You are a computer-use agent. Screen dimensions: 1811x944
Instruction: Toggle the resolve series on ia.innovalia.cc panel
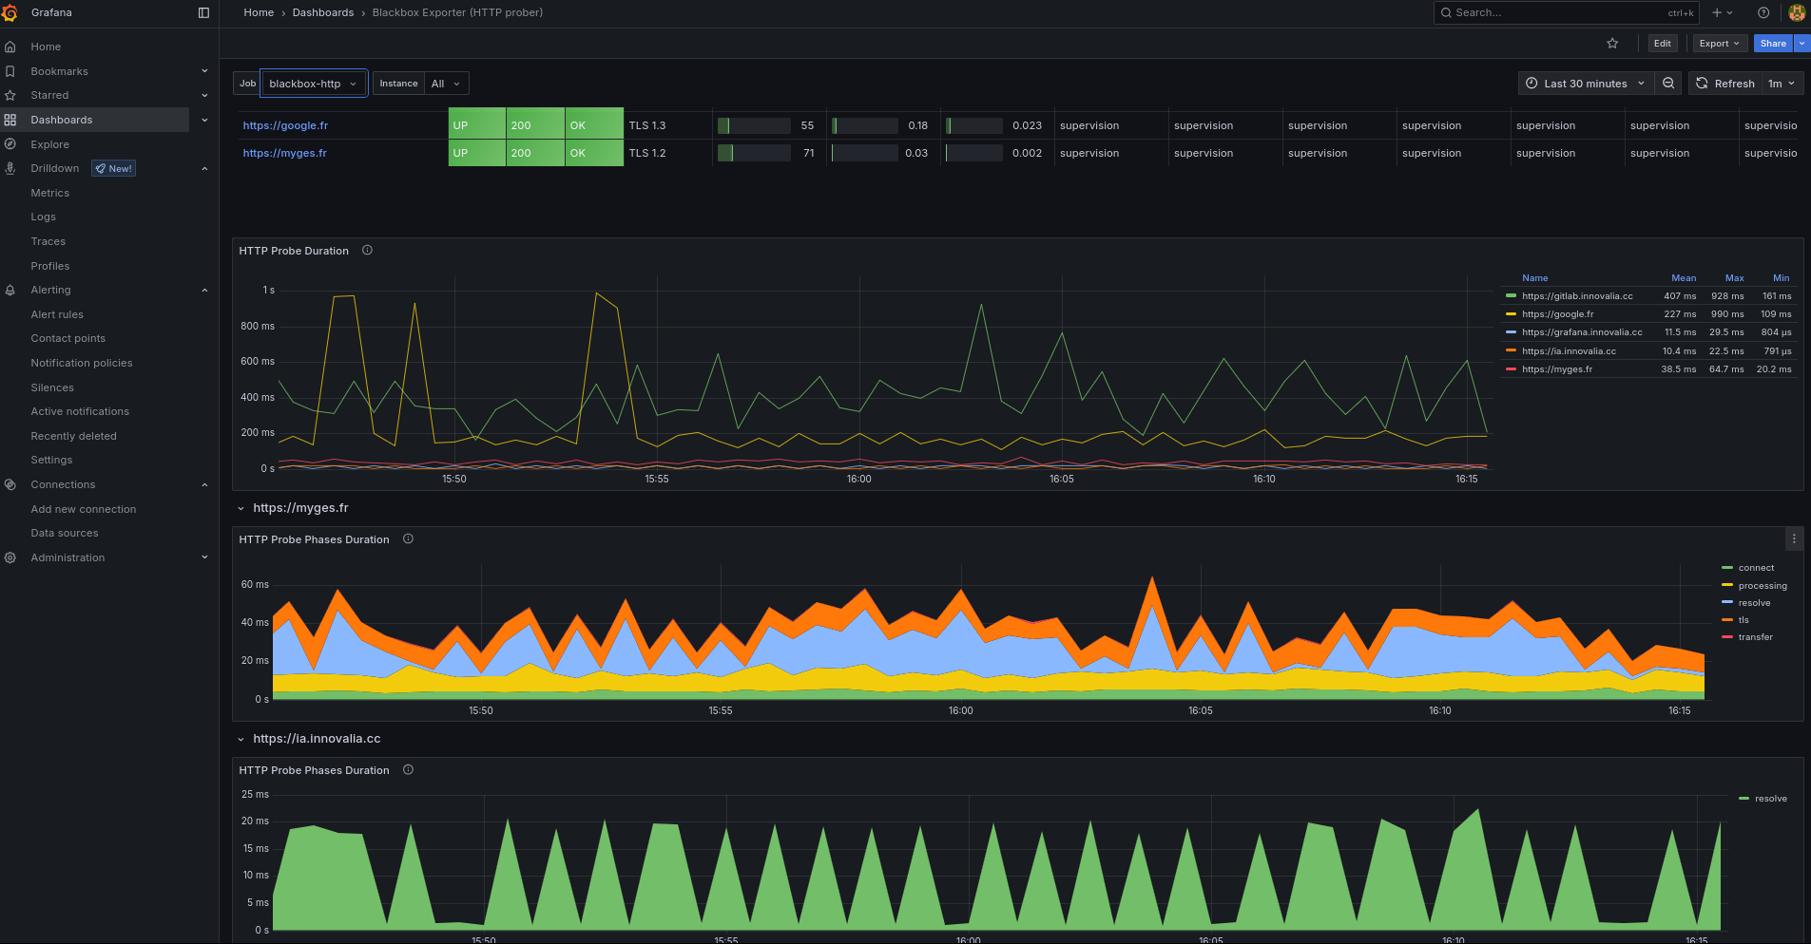tap(1769, 798)
